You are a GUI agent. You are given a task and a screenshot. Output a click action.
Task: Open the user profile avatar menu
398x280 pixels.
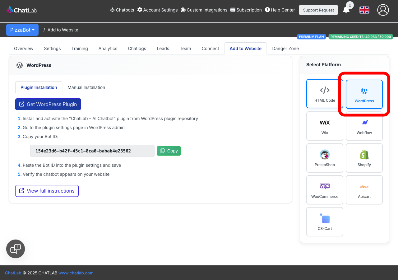click(x=383, y=10)
